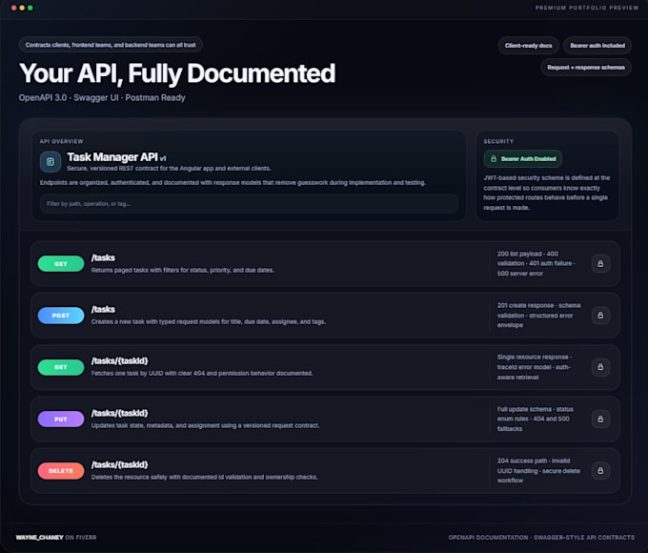This screenshot has width=648, height=553.
Task: Click the 'Your API, Fully Documented' heading
Action: point(177,73)
